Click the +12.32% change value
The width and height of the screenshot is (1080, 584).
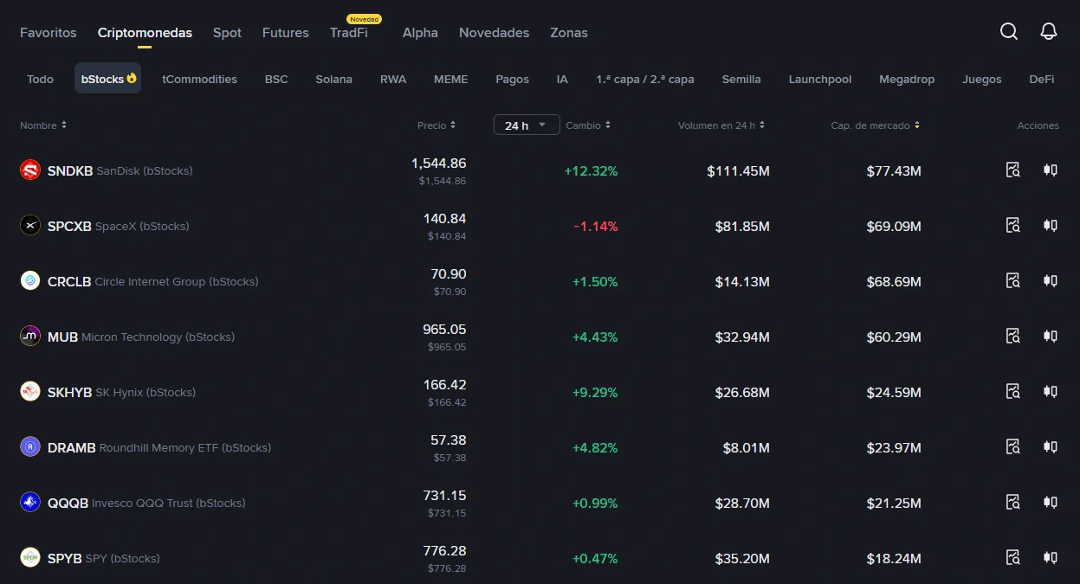click(591, 171)
